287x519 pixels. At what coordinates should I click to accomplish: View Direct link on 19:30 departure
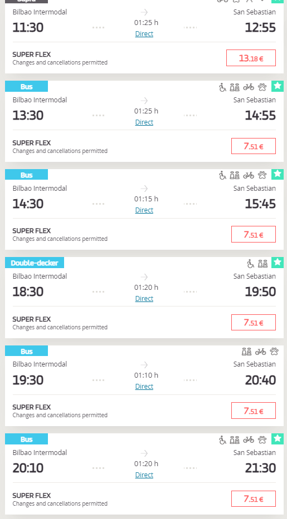pyautogui.click(x=144, y=386)
